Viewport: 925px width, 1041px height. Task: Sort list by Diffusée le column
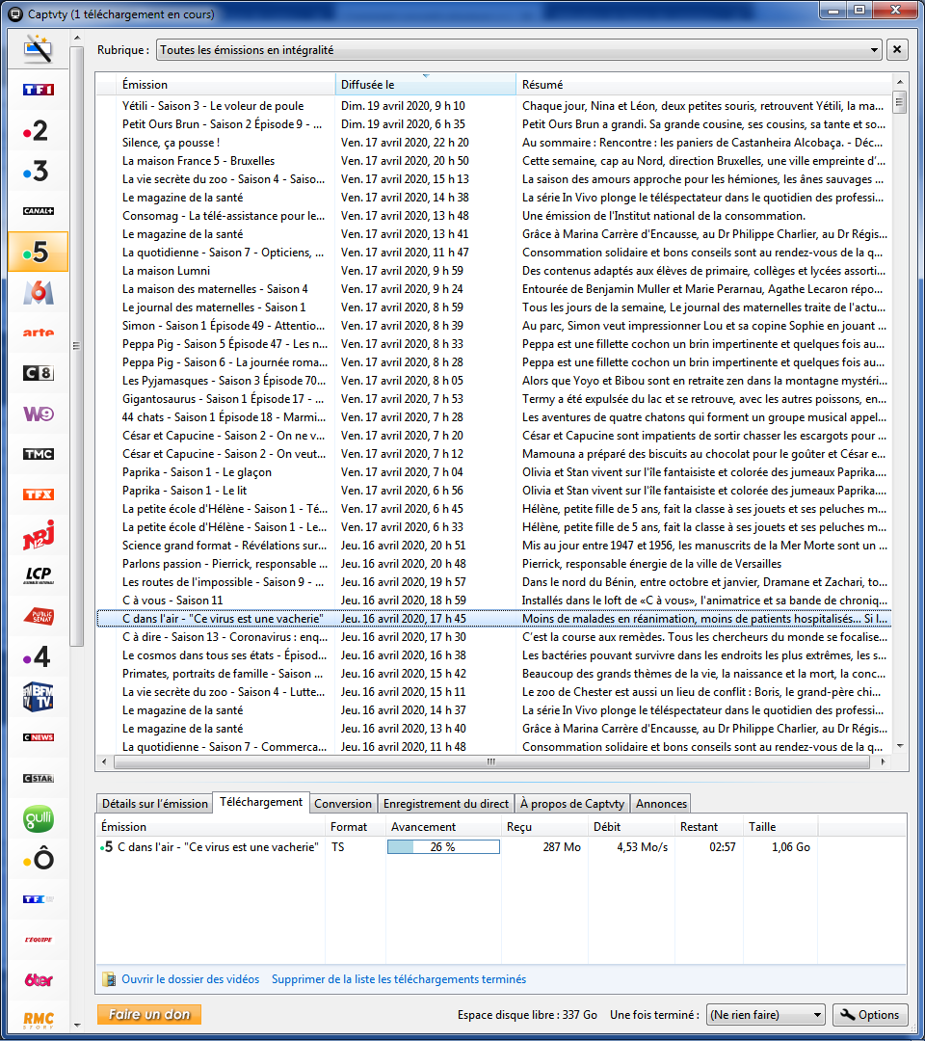(425, 84)
